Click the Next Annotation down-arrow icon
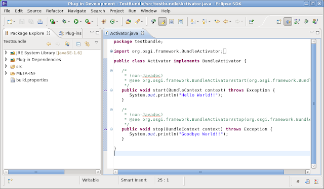 tap(192, 21)
